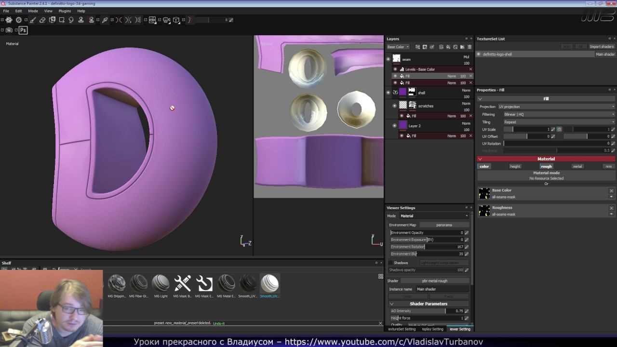The width and height of the screenshot is (617, 347).
Task: Add a folder using Layers panel icon
Action: 462,47
